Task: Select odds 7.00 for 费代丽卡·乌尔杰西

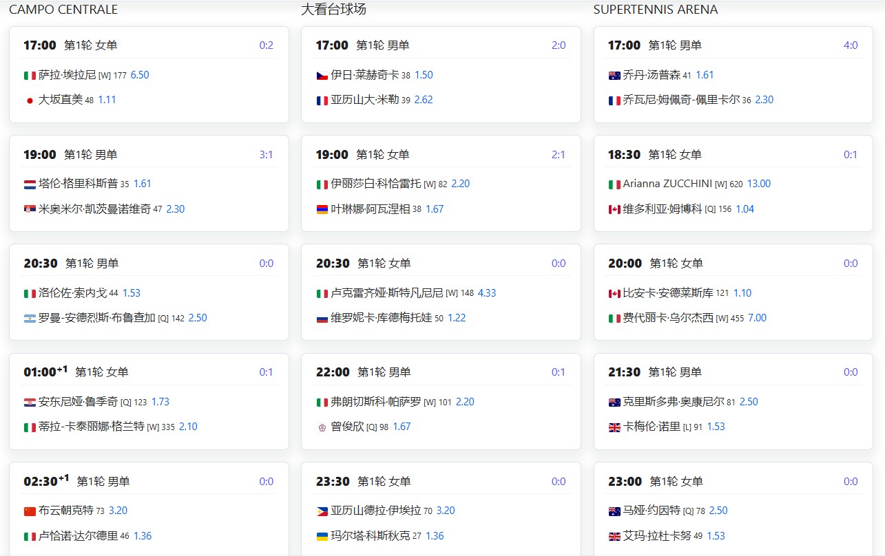Action: [x=757, y=318]
